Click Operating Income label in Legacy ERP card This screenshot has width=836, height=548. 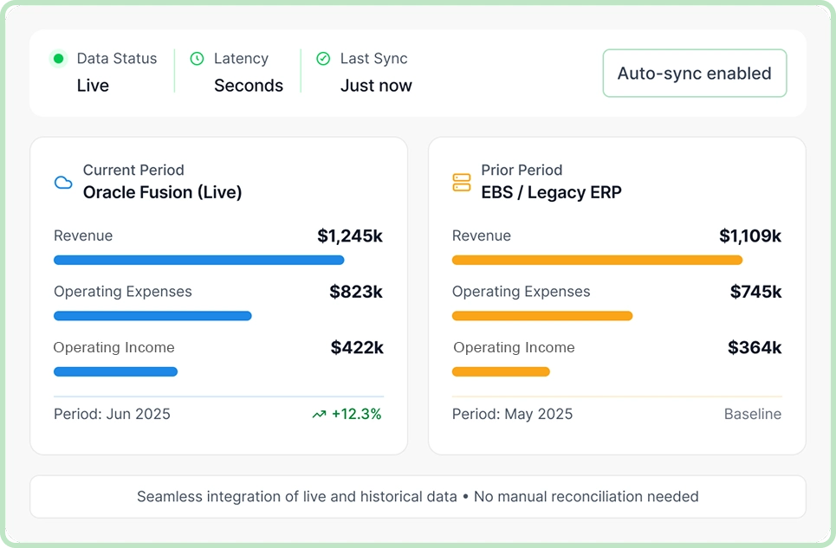514,348
